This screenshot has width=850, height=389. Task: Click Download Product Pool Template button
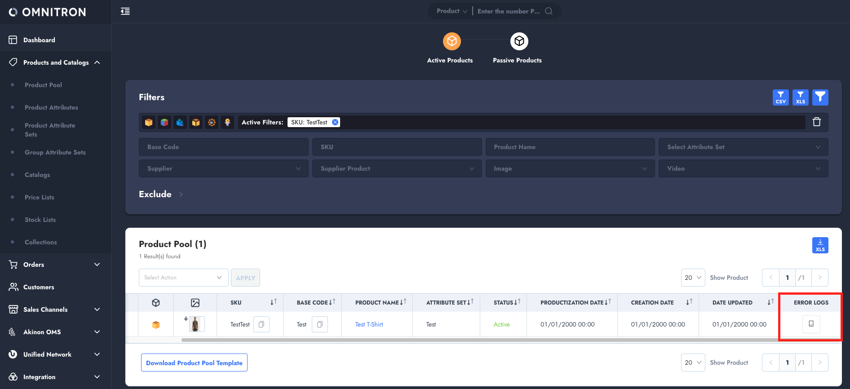tap(194, 363)
